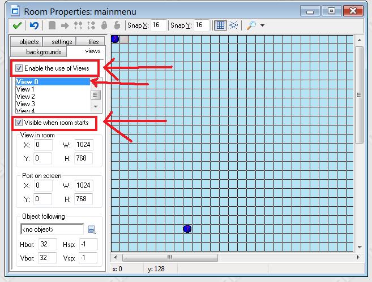
Task: Click the clear room page icon
Action: [x=52, y=25]
